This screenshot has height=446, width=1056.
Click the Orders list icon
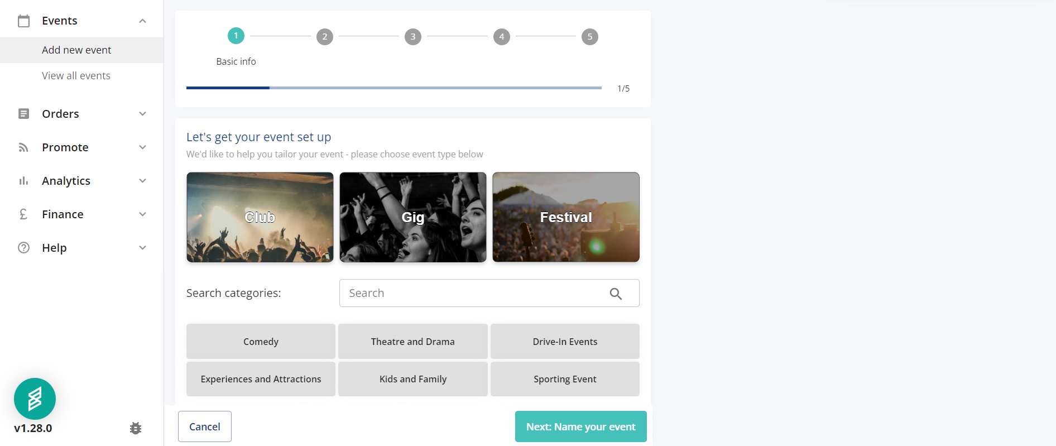(23, 114)
